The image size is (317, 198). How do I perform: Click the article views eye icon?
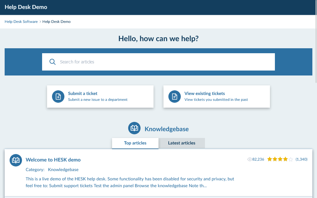(250, 159)
